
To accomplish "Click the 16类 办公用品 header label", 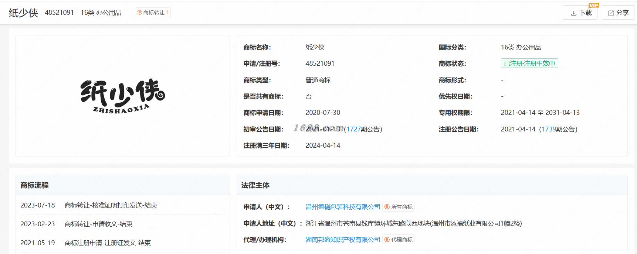I will 101,13.
